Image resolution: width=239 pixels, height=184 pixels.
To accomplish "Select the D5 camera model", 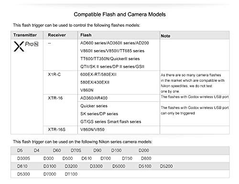I will tap(20, 151).
